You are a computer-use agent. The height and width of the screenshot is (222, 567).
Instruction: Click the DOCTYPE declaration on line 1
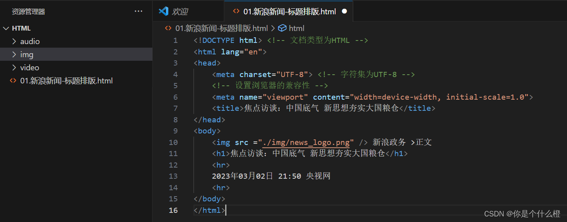[x=228, y=40]
